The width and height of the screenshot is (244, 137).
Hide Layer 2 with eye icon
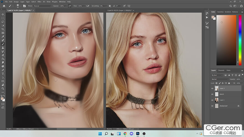212,88
